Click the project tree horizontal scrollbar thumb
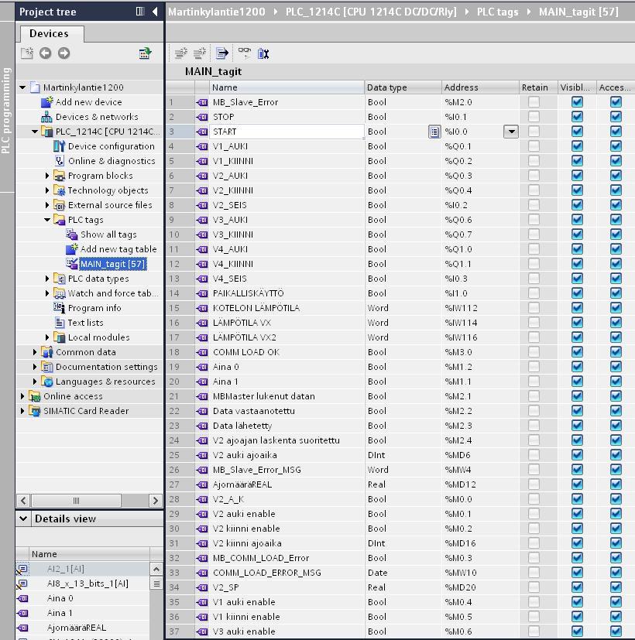The image size is (635, 640). point(76,501)
